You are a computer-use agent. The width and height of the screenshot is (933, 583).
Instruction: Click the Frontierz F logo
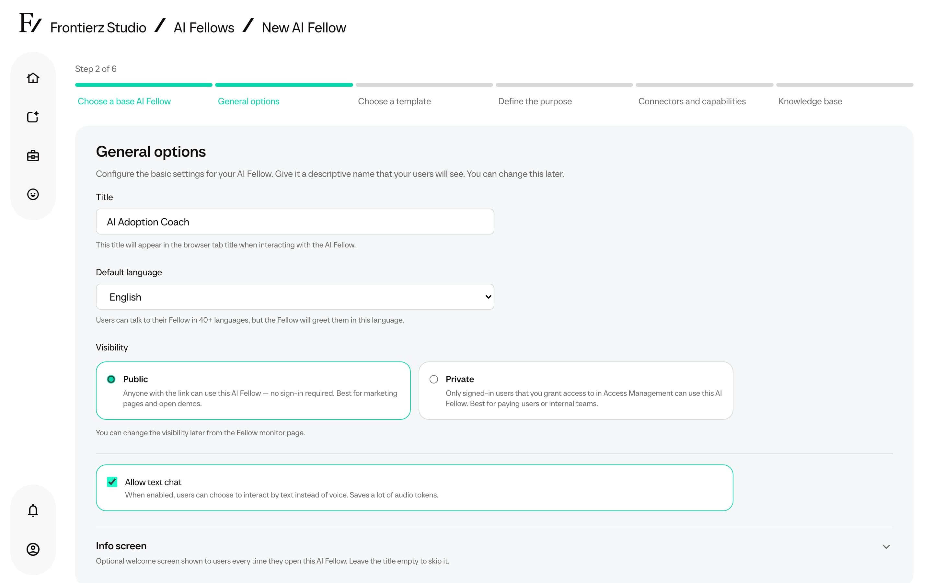coord(30,23)
